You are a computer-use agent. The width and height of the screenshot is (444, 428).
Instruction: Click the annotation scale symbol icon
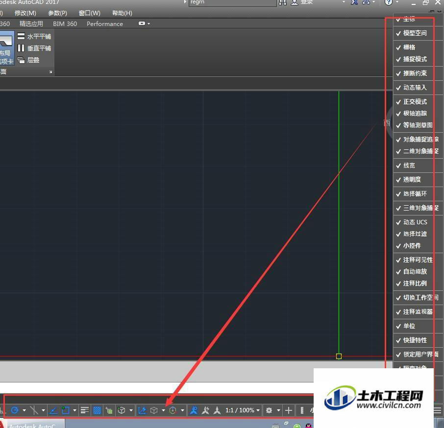217,410
